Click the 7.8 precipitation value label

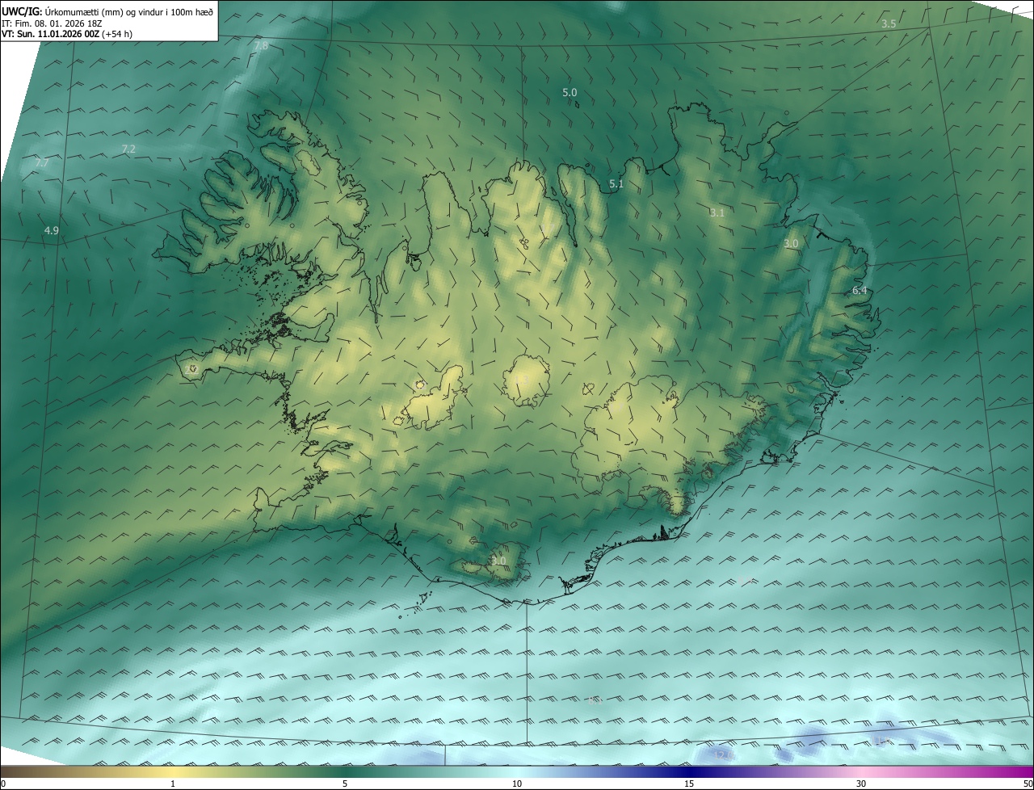(261, 46)
